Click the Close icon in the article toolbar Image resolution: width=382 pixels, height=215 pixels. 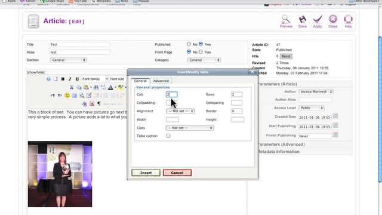pos(333,19)
